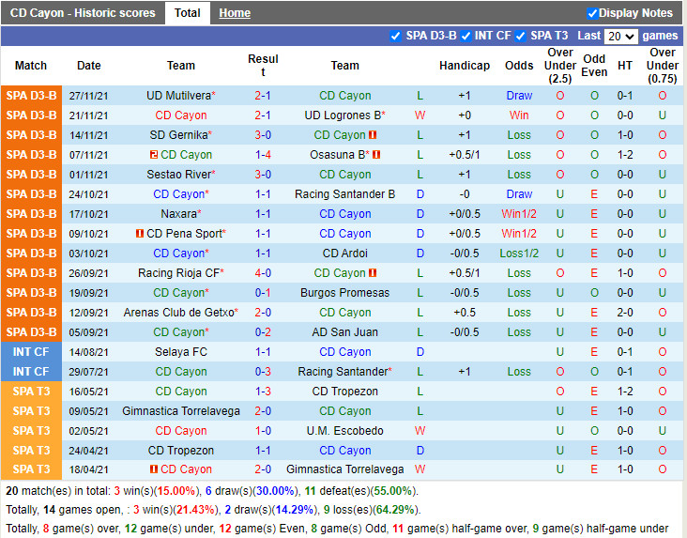Click the 0-3 result versus Racing Santander
Viewport: 687px width, 538px height.
tap(263, 372)
